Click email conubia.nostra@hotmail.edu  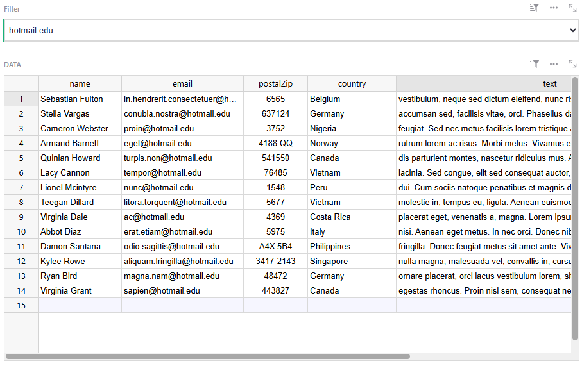(x=182, y=114)
